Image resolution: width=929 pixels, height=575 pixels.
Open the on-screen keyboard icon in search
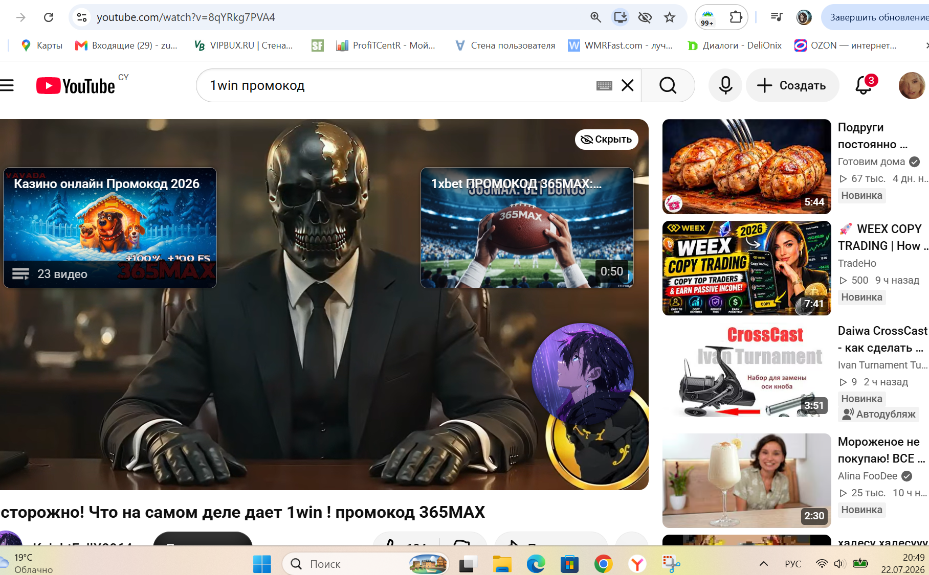604,85
